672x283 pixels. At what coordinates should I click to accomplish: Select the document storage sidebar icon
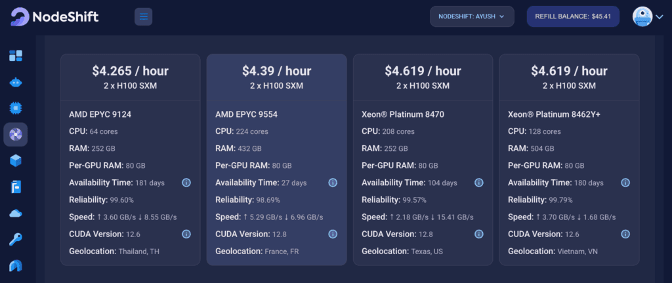tap(16, 187)
